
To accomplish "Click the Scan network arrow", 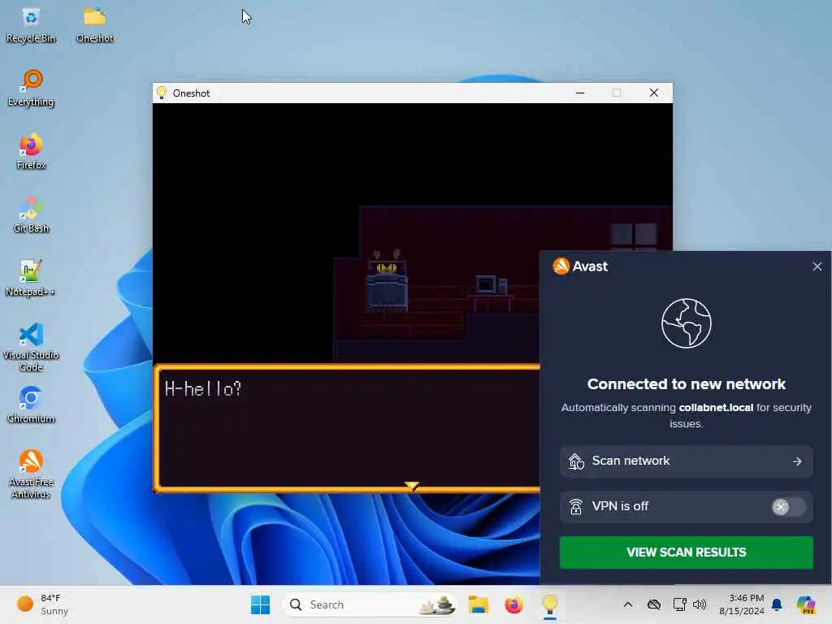I will click(797, 461).
